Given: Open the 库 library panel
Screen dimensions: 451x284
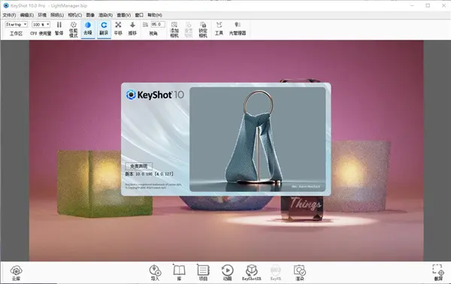Looking at the screenshot, I should pos(179,273).
